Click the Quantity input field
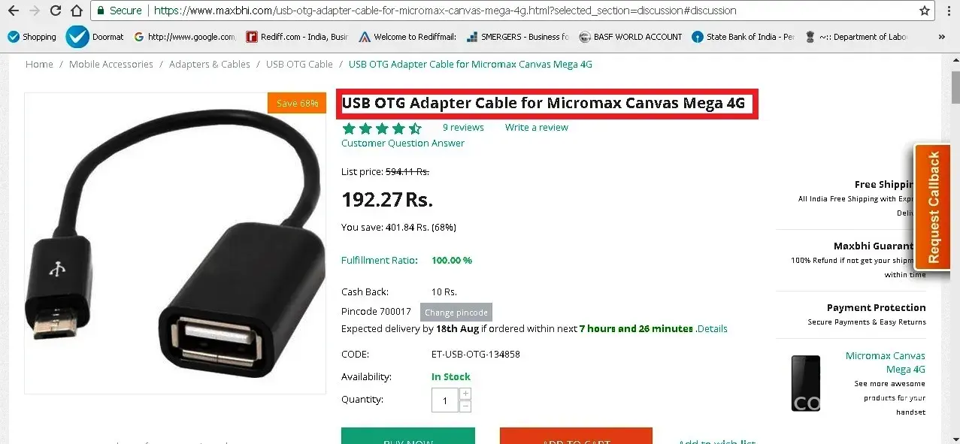 click(x=445, y=400)
